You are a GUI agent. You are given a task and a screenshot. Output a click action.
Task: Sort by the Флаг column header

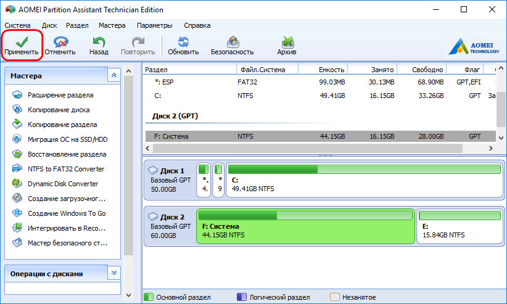click(465, 70)
